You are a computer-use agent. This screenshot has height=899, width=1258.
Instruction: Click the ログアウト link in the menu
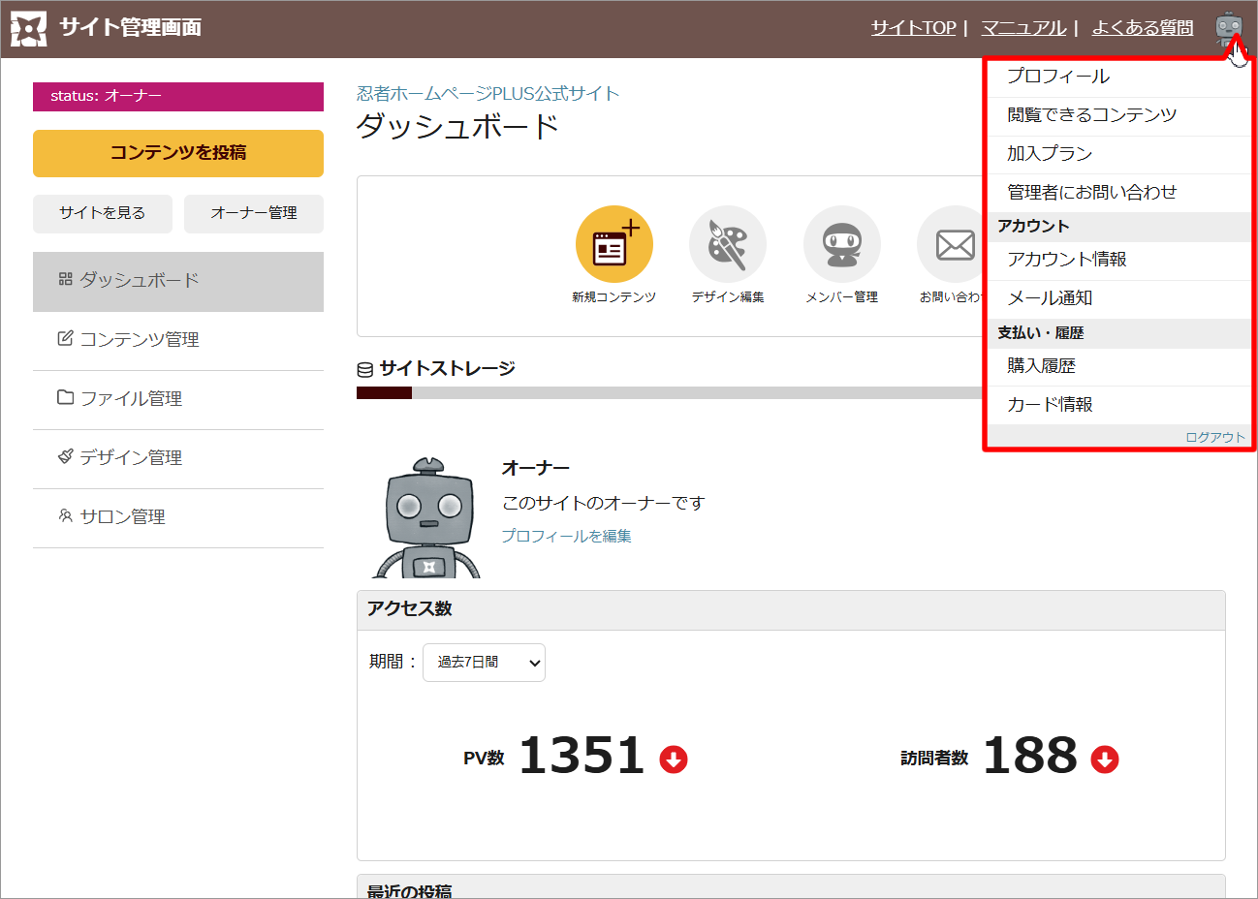coord(1214,437)
